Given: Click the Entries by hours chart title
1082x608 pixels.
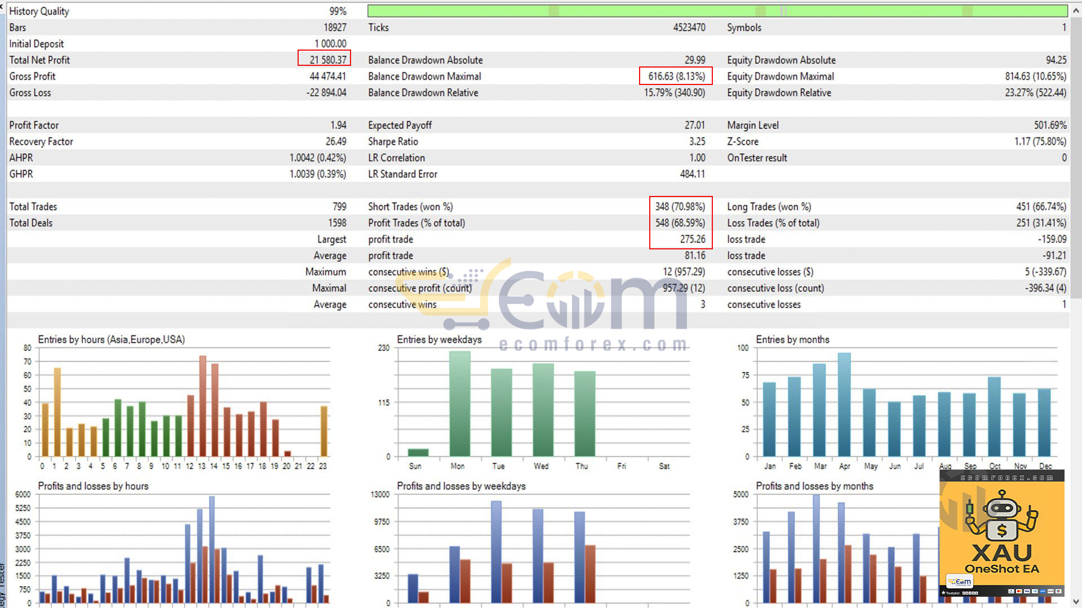Looking at the screenshot, I should (111, 339).
